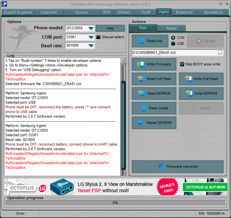Switch to the Infineon tab
Image resolution: width=231 pixels, height=218 pixels.
click(124, 12)
